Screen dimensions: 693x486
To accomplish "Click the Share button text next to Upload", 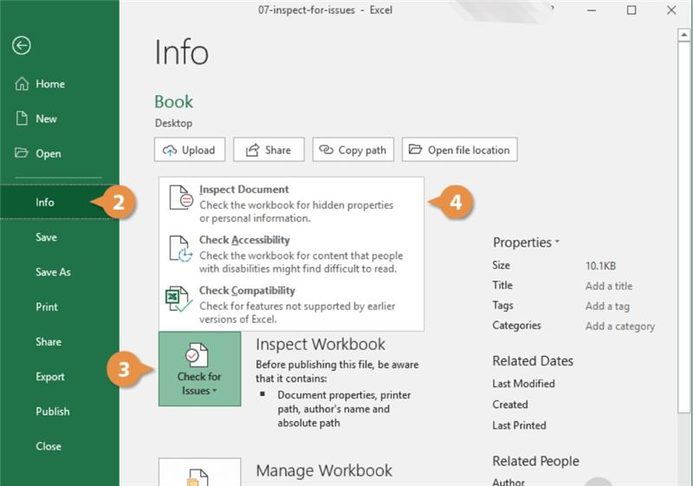I will (x=278, y=150).
